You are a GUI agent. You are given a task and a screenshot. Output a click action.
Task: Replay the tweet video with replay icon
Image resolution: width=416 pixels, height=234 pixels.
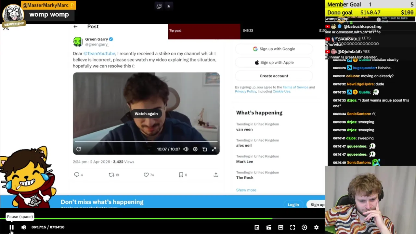coord(79,149)
